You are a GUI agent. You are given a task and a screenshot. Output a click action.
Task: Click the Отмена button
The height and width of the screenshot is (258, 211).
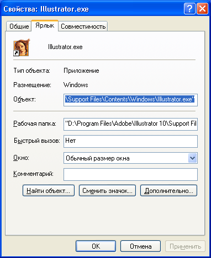[141, 246]
